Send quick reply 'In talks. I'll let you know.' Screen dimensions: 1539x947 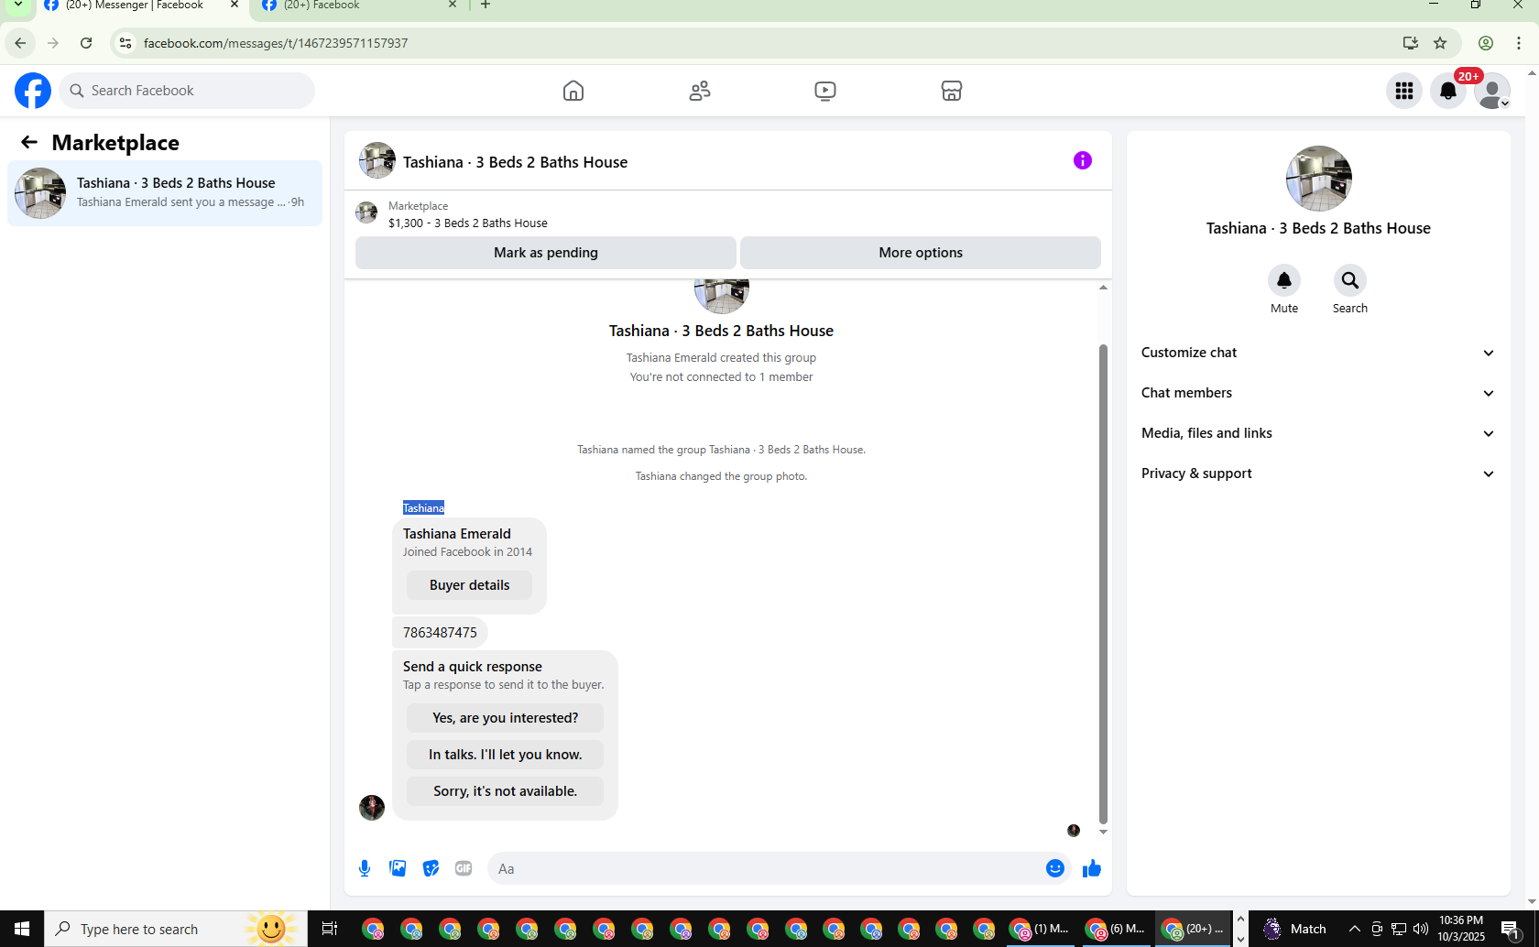(x=506, y=755)
